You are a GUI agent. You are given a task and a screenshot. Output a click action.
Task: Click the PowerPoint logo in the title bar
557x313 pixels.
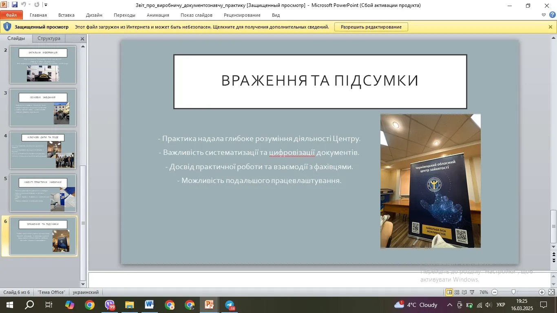pyautogui.click(x=4, y=5)
